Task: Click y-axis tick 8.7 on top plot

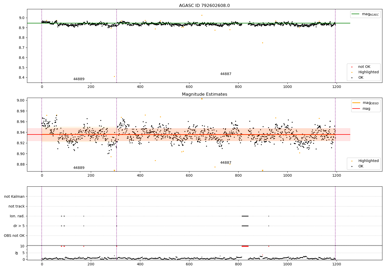Action: [x=22, y=48]
